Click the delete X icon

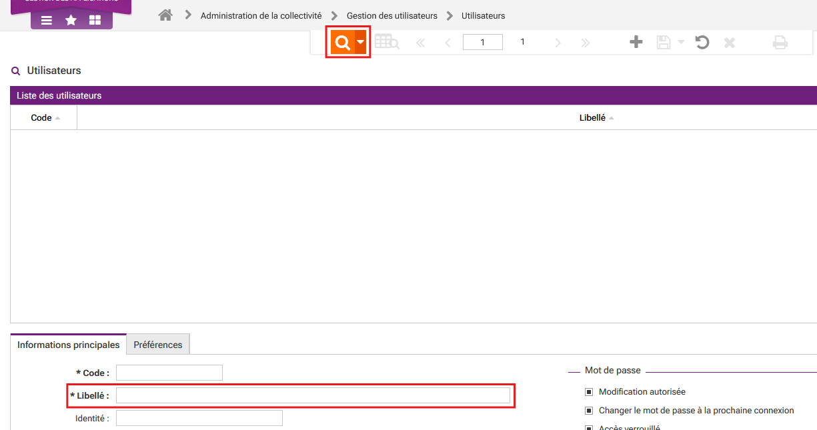pos(730,42)
